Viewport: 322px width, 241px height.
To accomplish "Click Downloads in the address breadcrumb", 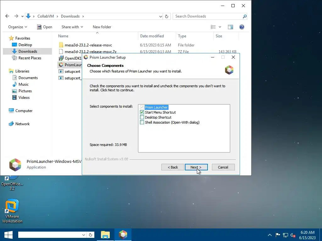I will pyautogui.click(x=70, y=16).
